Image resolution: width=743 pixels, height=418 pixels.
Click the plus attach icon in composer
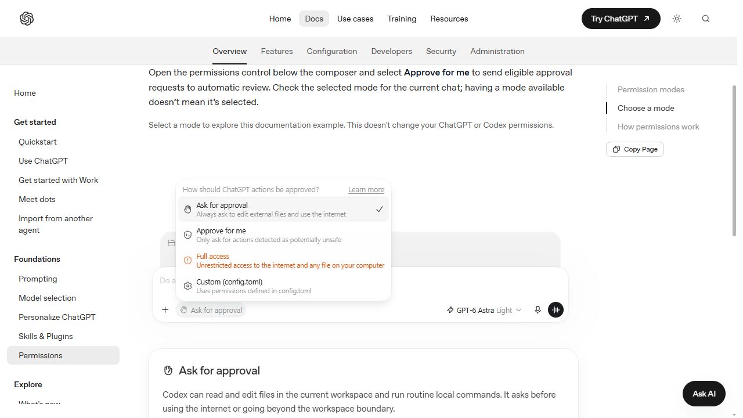(x=165, y=310)
